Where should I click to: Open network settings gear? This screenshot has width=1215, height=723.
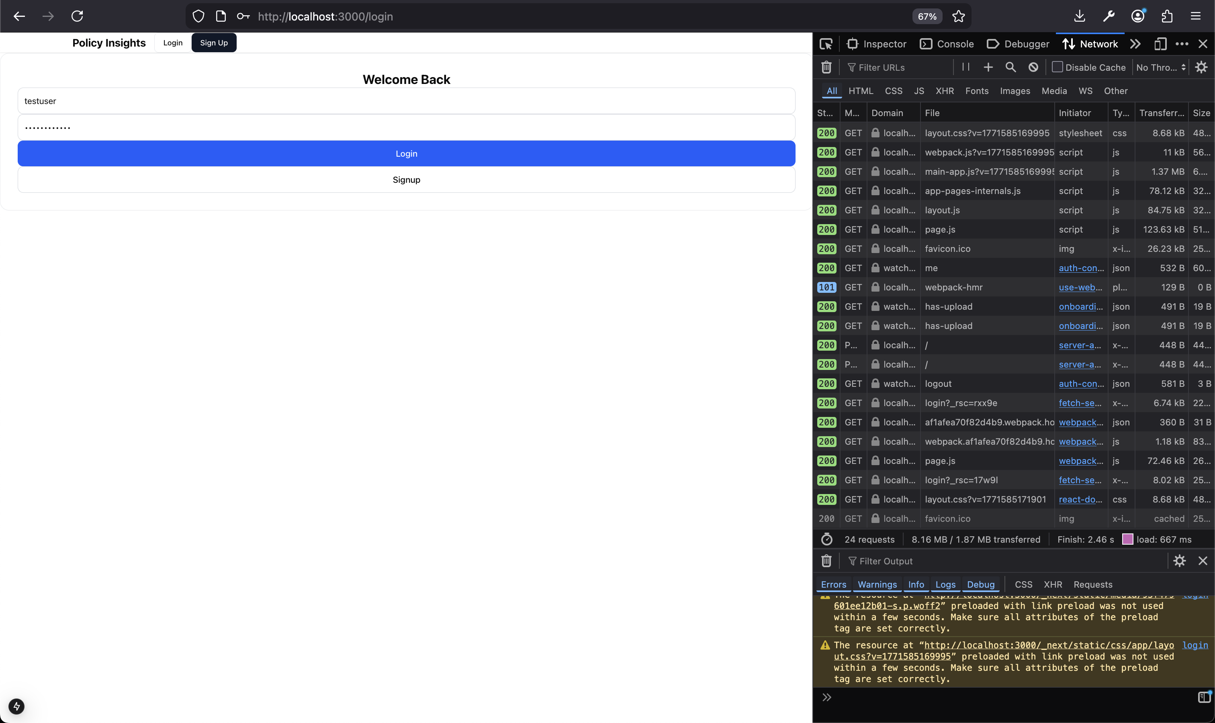coord(1201,67)
